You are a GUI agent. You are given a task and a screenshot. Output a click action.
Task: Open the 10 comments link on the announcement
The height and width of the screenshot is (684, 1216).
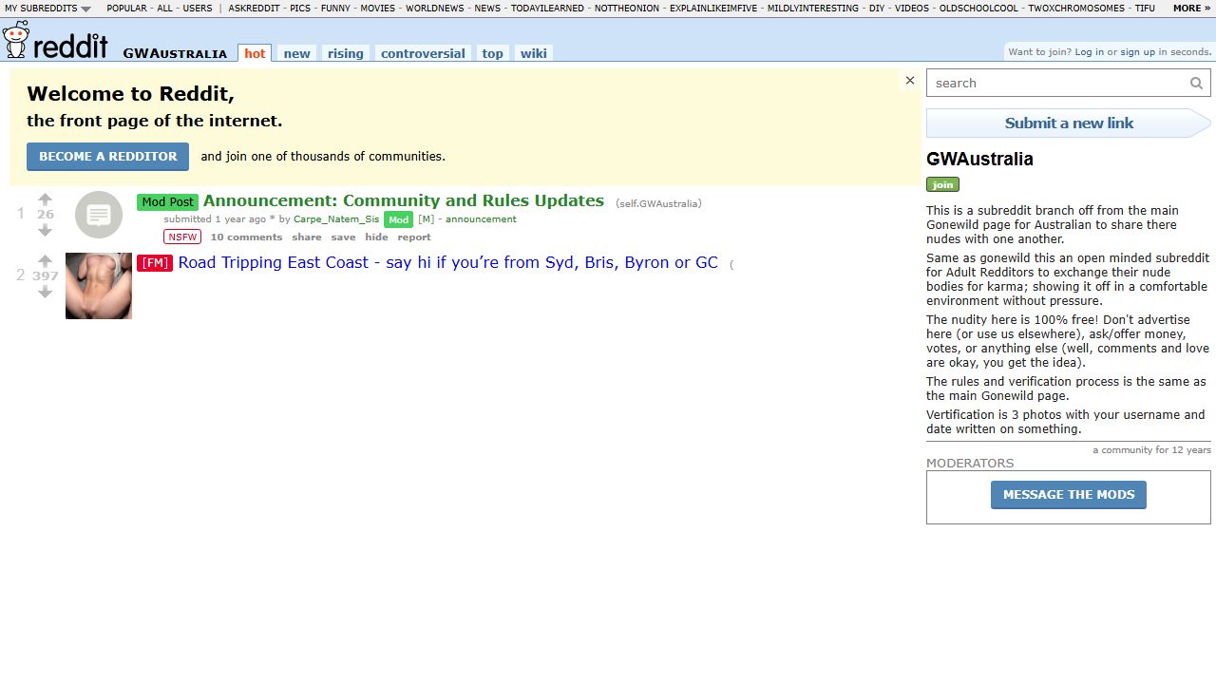click(246, 237)
